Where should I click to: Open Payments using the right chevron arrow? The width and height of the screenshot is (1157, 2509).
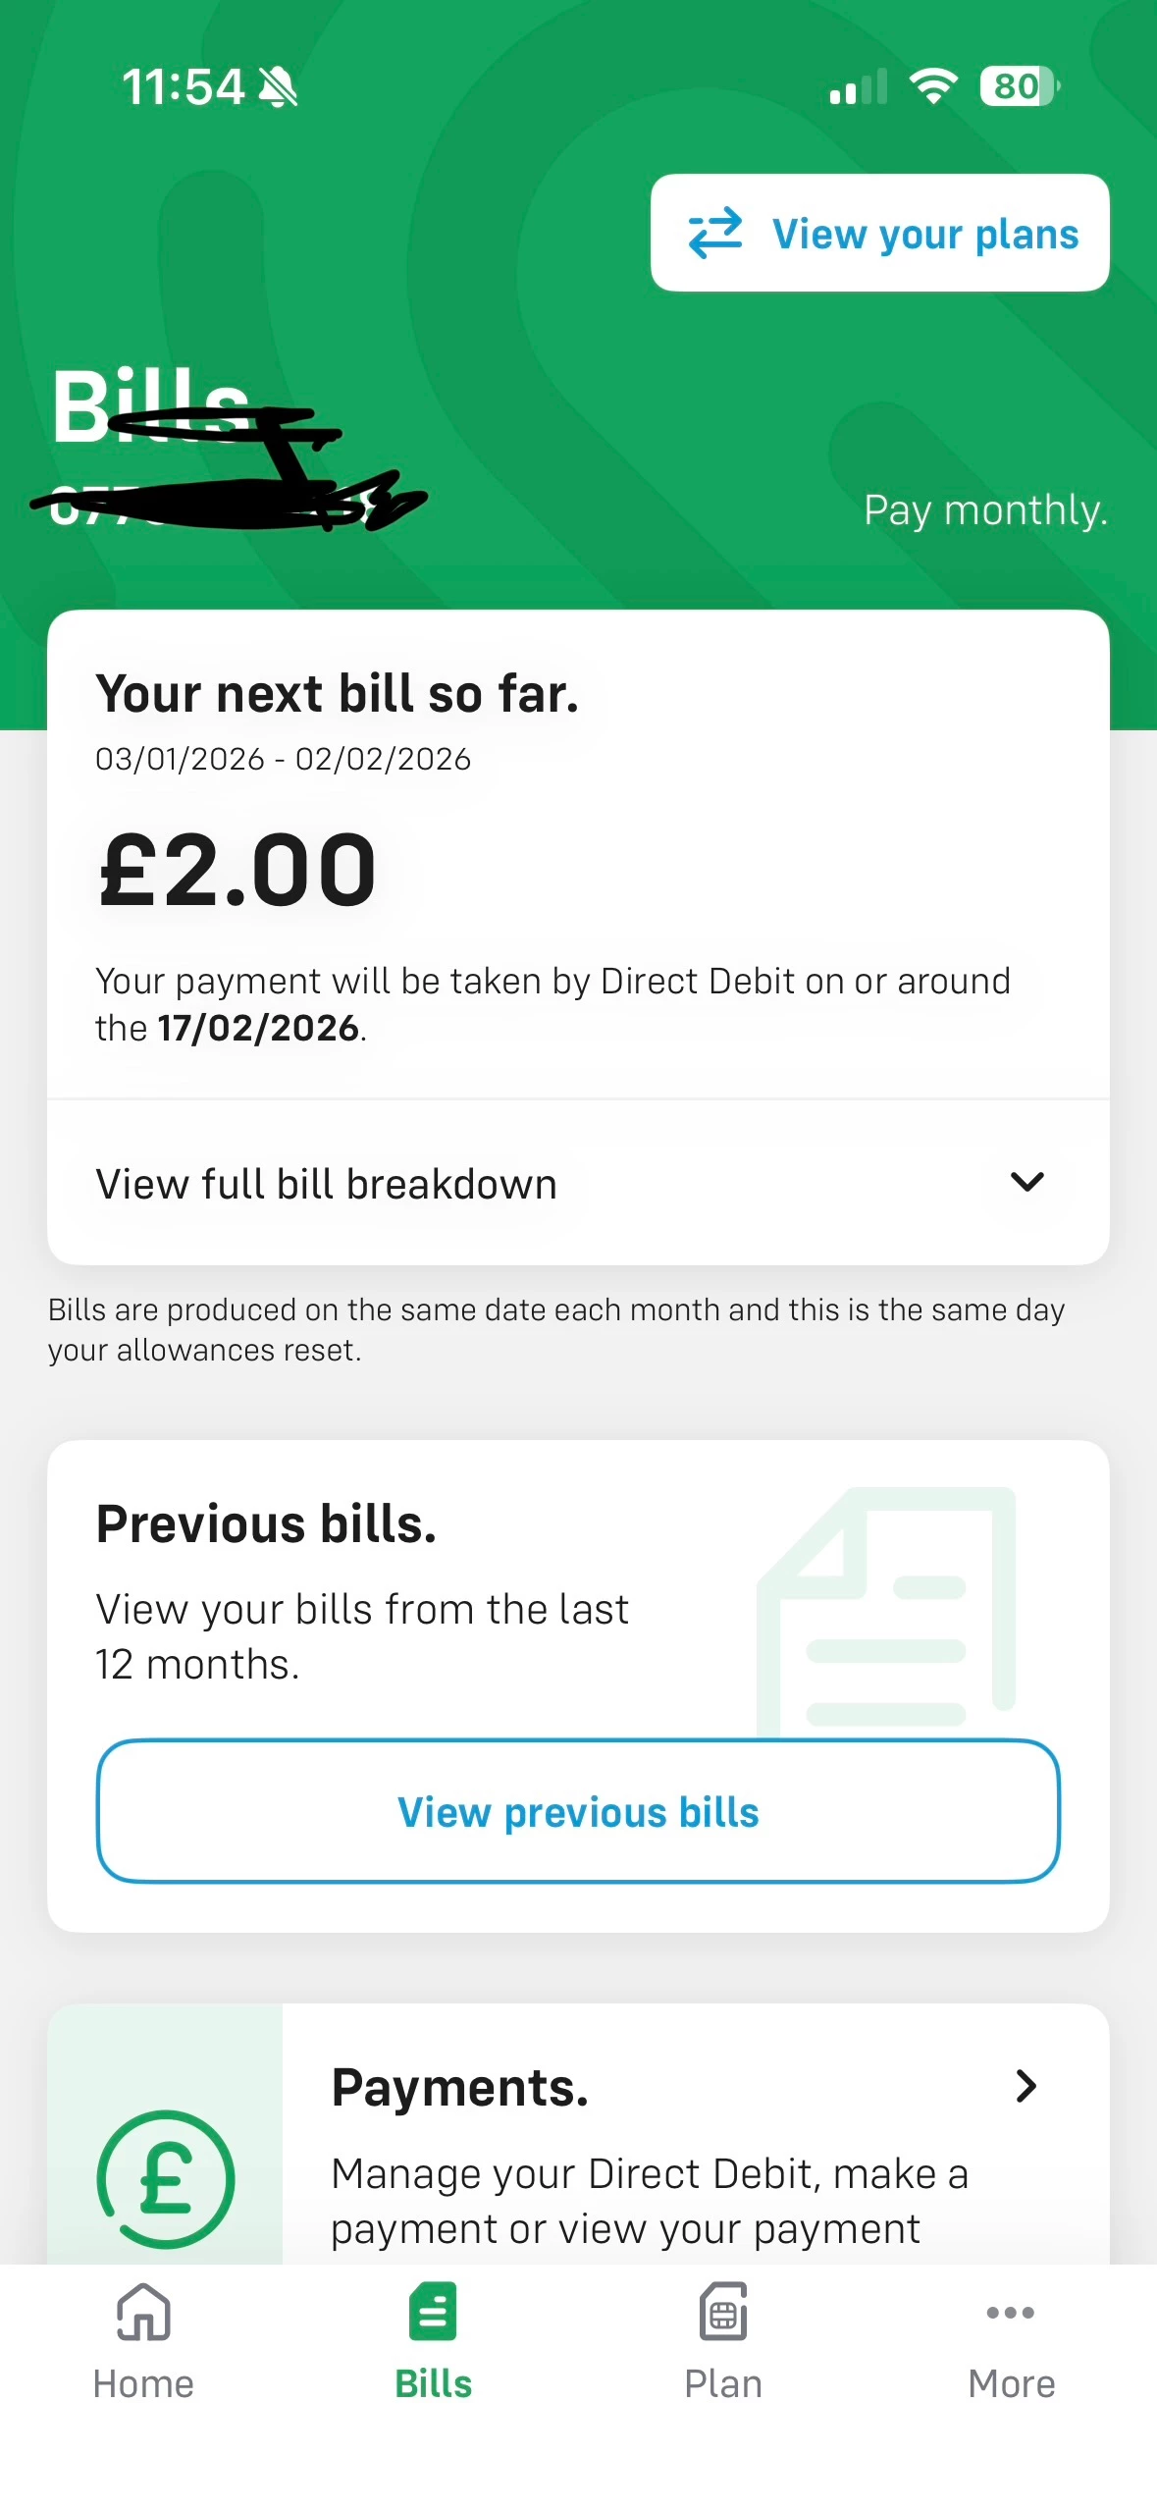[1026, 2086]
